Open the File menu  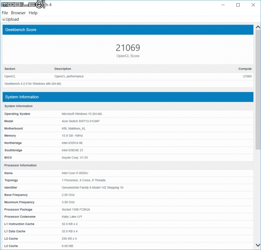(x=5, y=13)
